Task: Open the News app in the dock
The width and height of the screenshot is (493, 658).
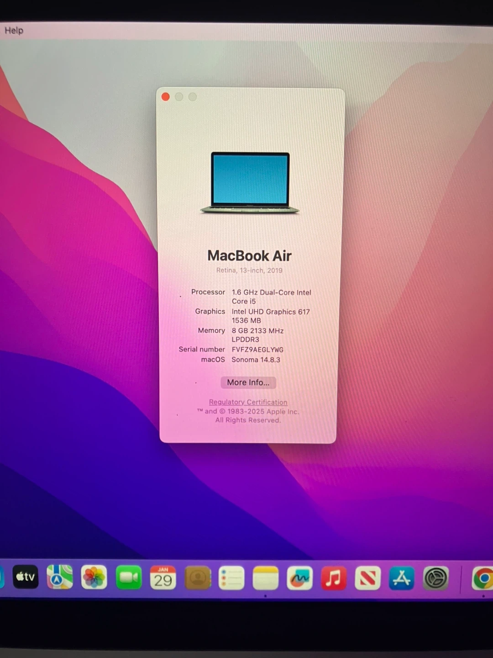Action: [x=367, y=578]
